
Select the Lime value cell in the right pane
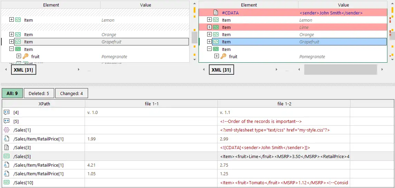pyautogui.click(x=343, y=27)
